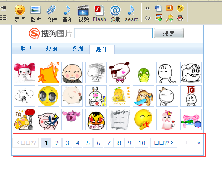Insert code with angle brackets icon
The height and width of the screenshot is (180, 222).
tap(148, 18)
